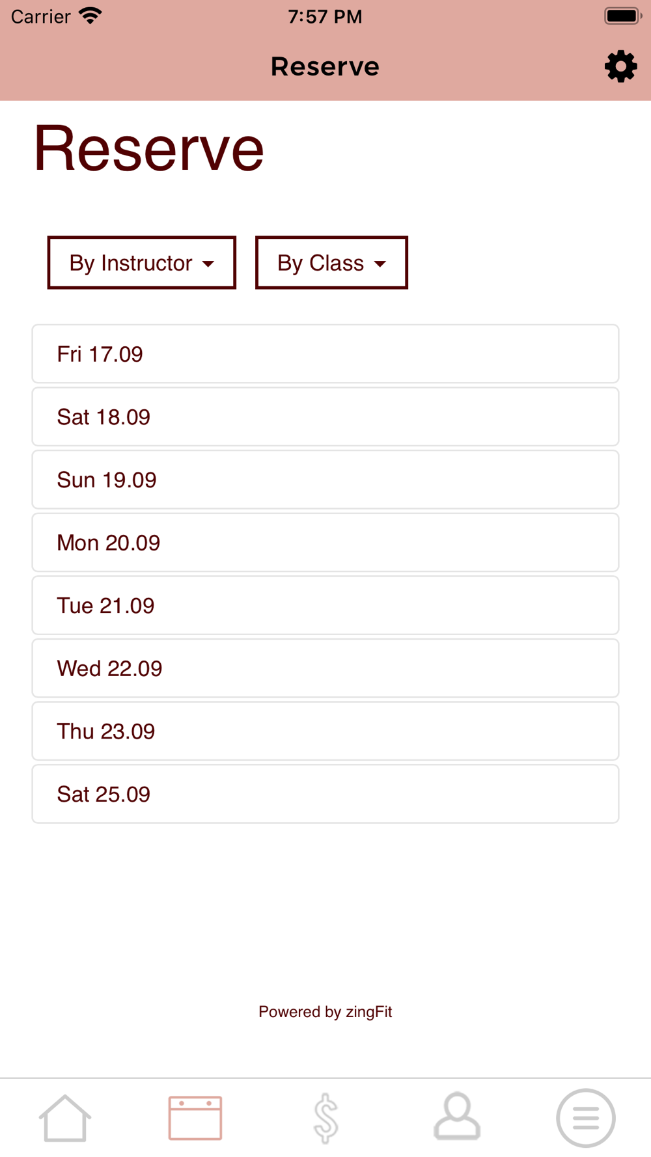This screenshot has width=651, height=1157.
Task: Open Mon 20.09 class schedule
Action: coord(325,543)
